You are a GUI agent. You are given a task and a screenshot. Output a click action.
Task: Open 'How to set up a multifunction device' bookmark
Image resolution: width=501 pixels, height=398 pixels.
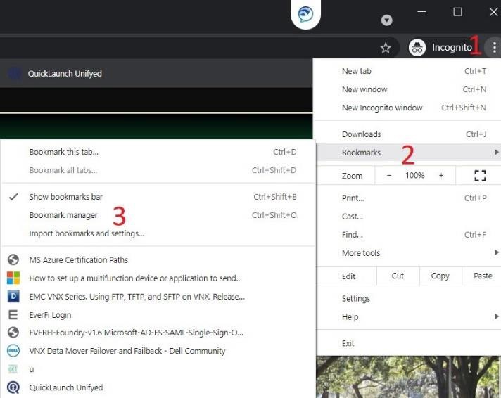pos(158,278)
